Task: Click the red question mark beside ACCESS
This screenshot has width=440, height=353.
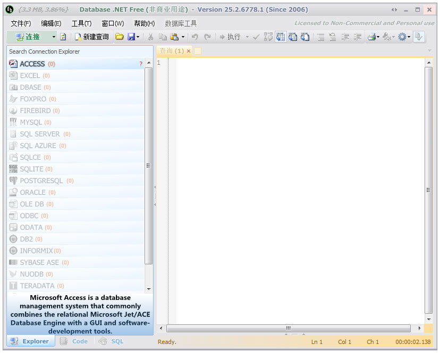Action: 141,64
